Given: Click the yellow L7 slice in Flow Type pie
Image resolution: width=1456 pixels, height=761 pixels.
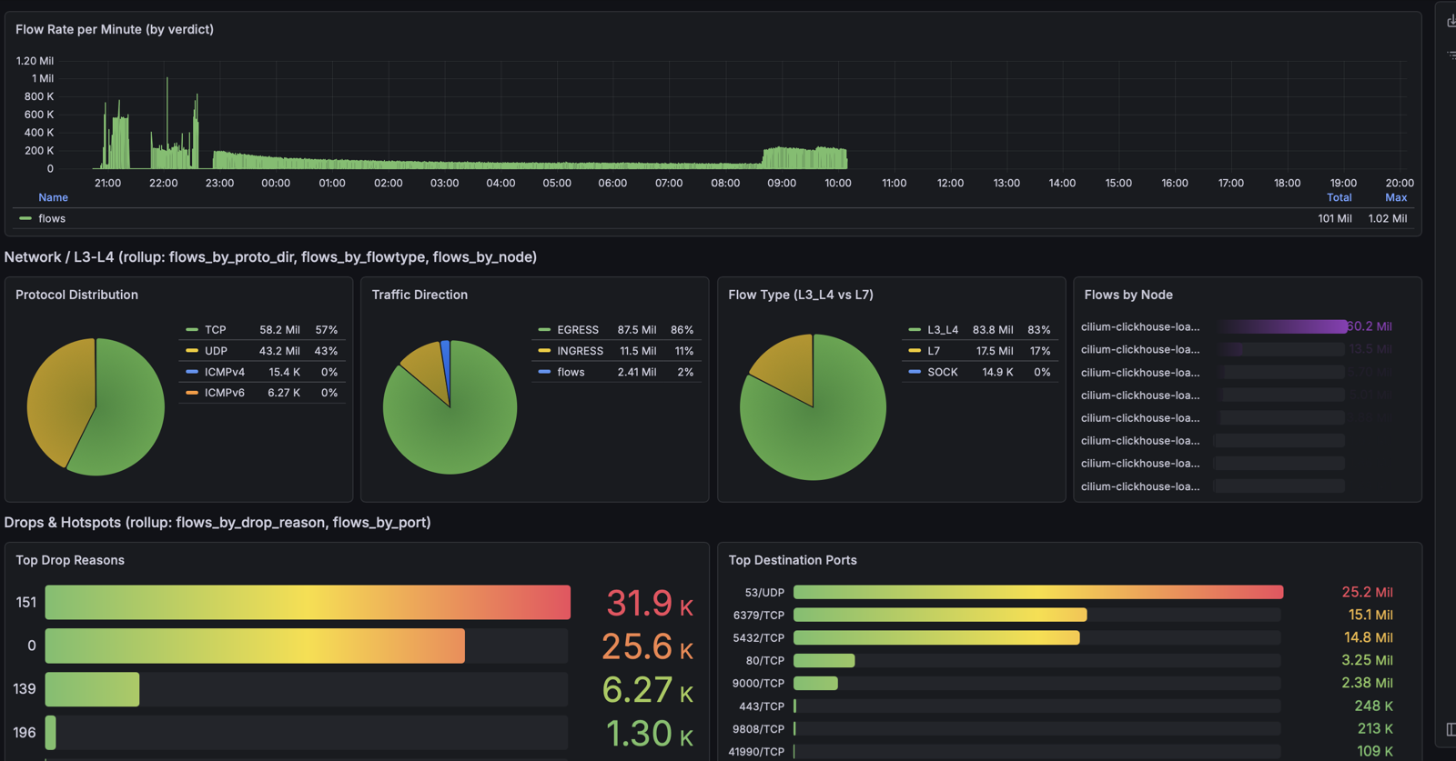Looking at the screenshot, I should [788, 365].
